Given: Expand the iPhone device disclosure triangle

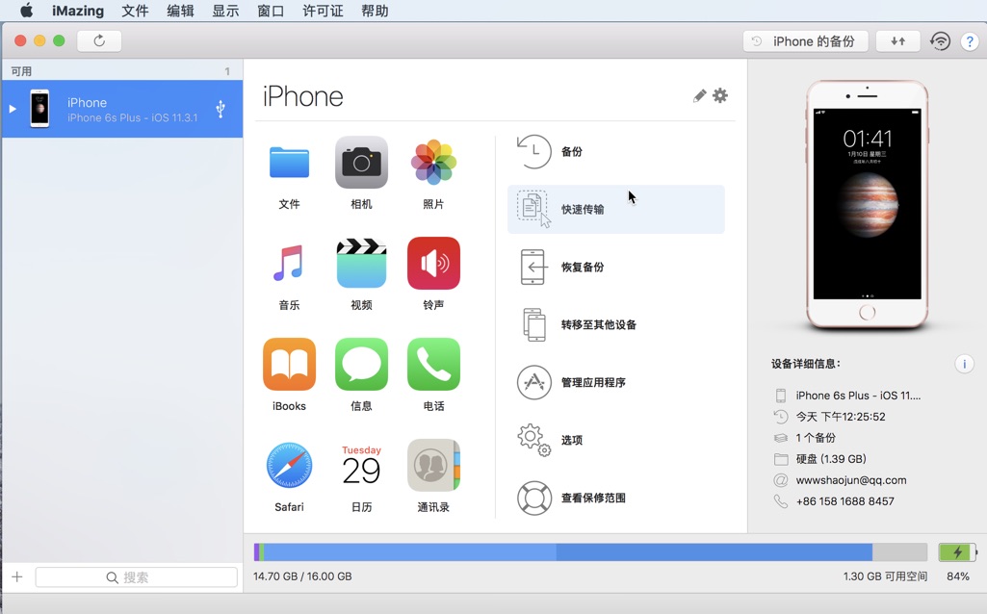Looking at the screenshot, I should coord(12,109).
